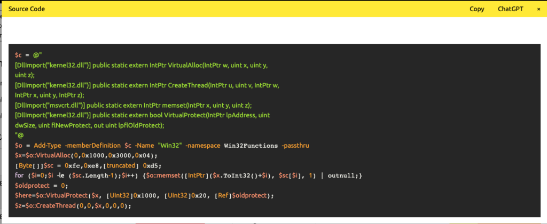The image size is (547, 224).
Task: Click the VirtualProtect DllImport declaration line
Action: tap(143, 115)
